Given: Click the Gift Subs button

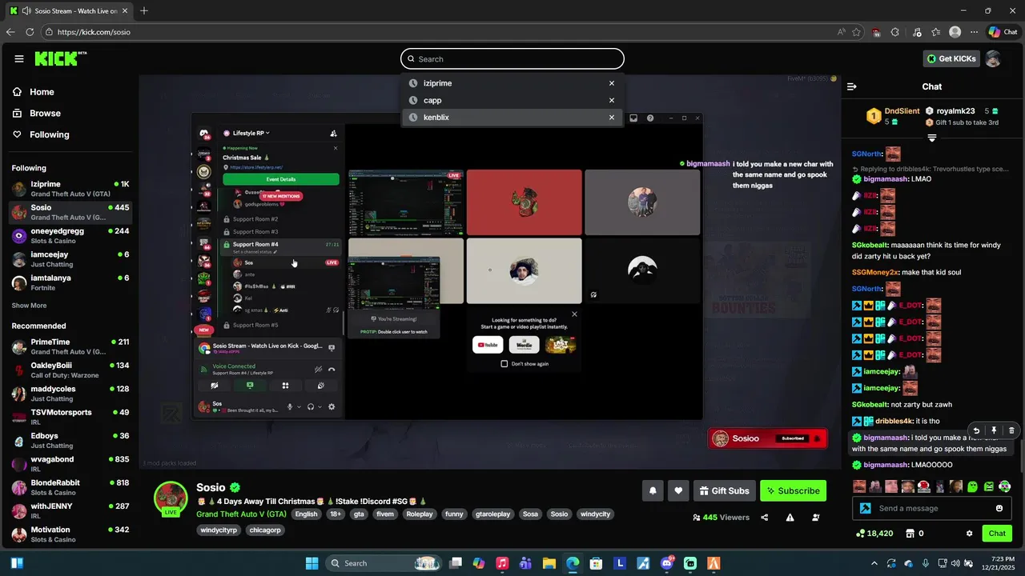Looking at the screenshot, I should click(724, 490).
